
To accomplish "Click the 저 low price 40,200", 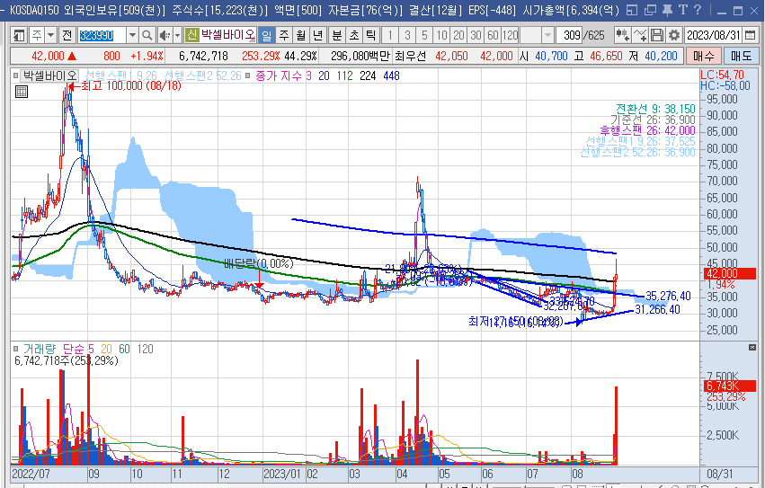I will 661,56.
